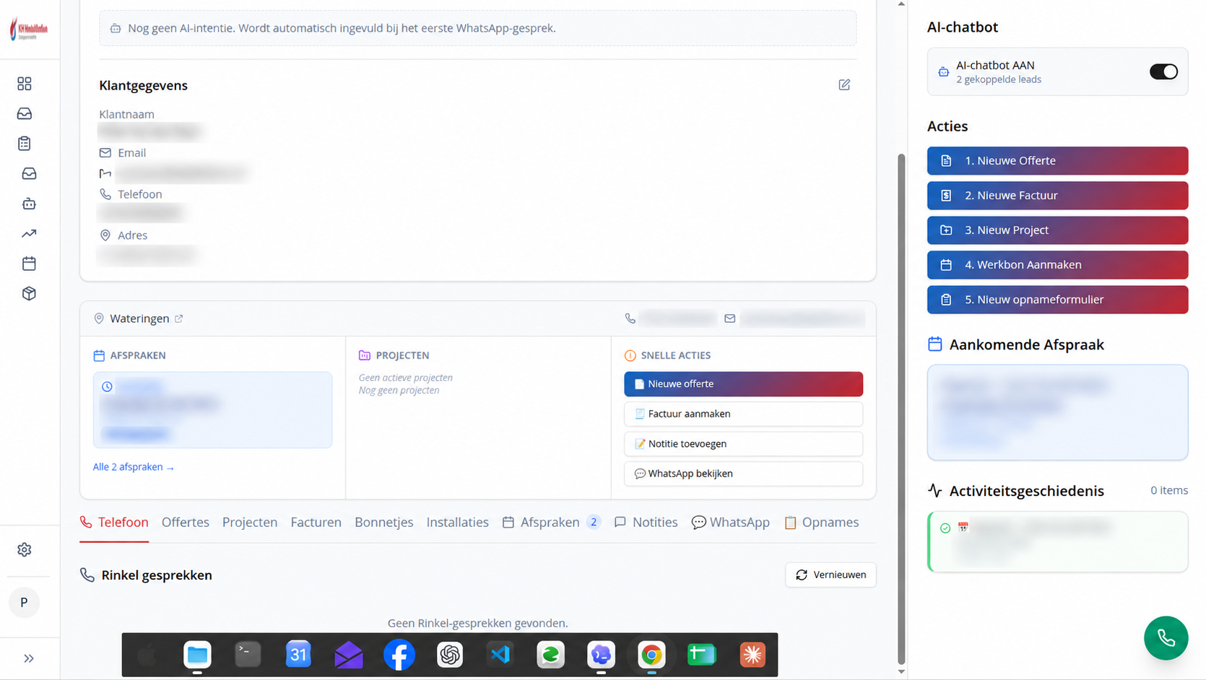This screenshot has width=1206, height=680.
Task: Expand the sidebar with double chevron
Action: click(x=29, y=658)
